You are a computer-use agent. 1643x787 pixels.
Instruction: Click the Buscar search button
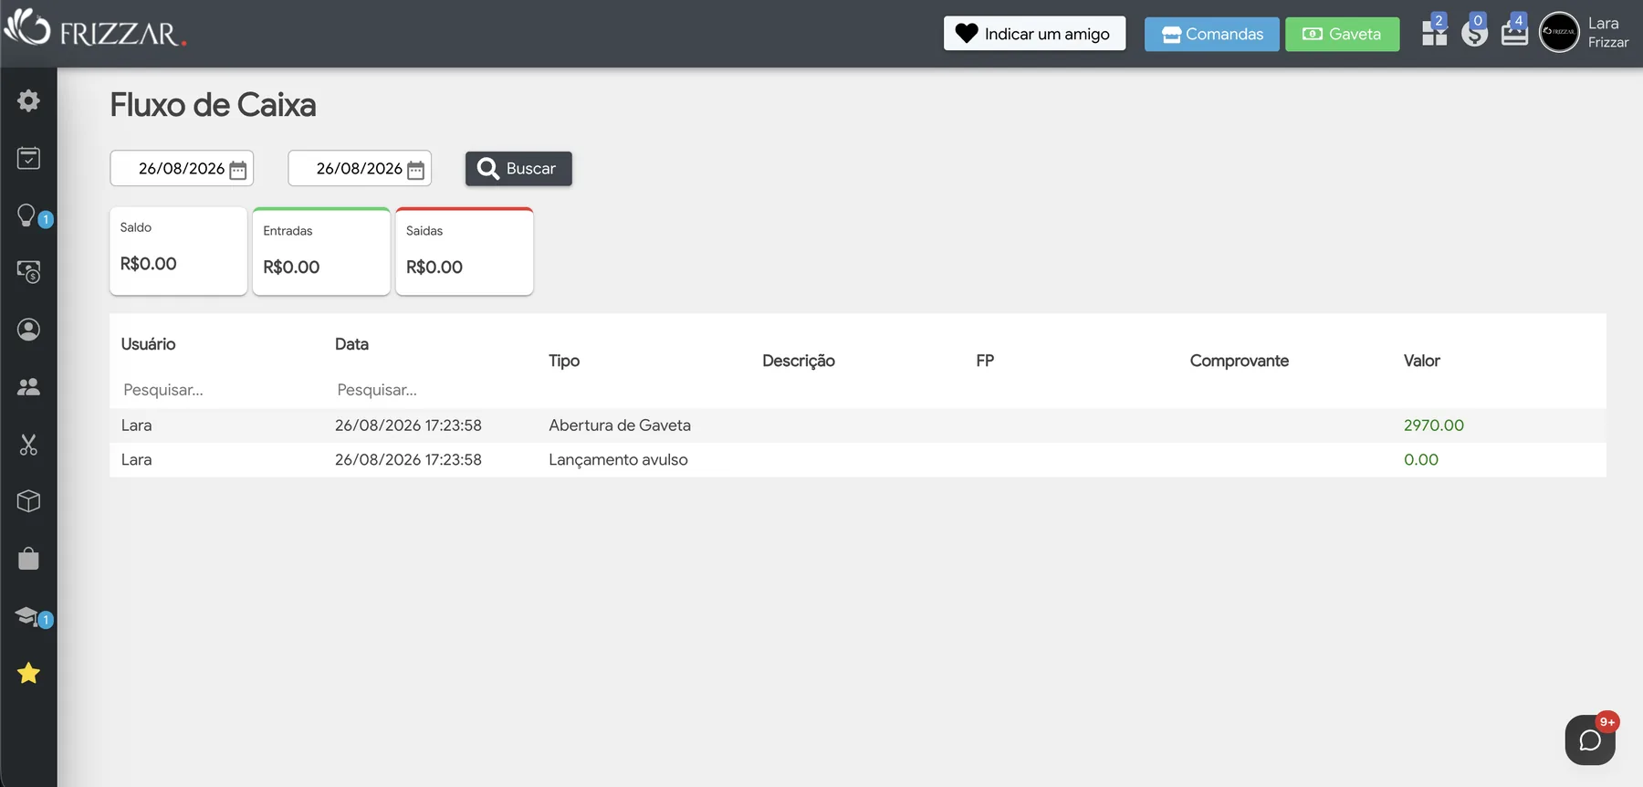coord(518,169)
